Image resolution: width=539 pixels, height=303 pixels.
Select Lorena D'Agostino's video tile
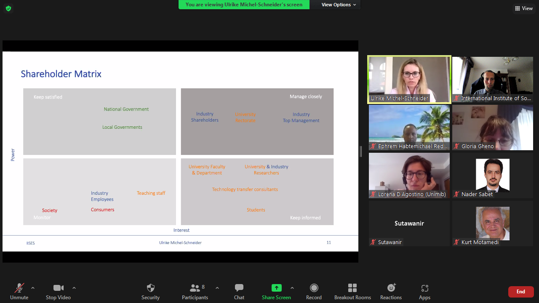coord(409,175)
